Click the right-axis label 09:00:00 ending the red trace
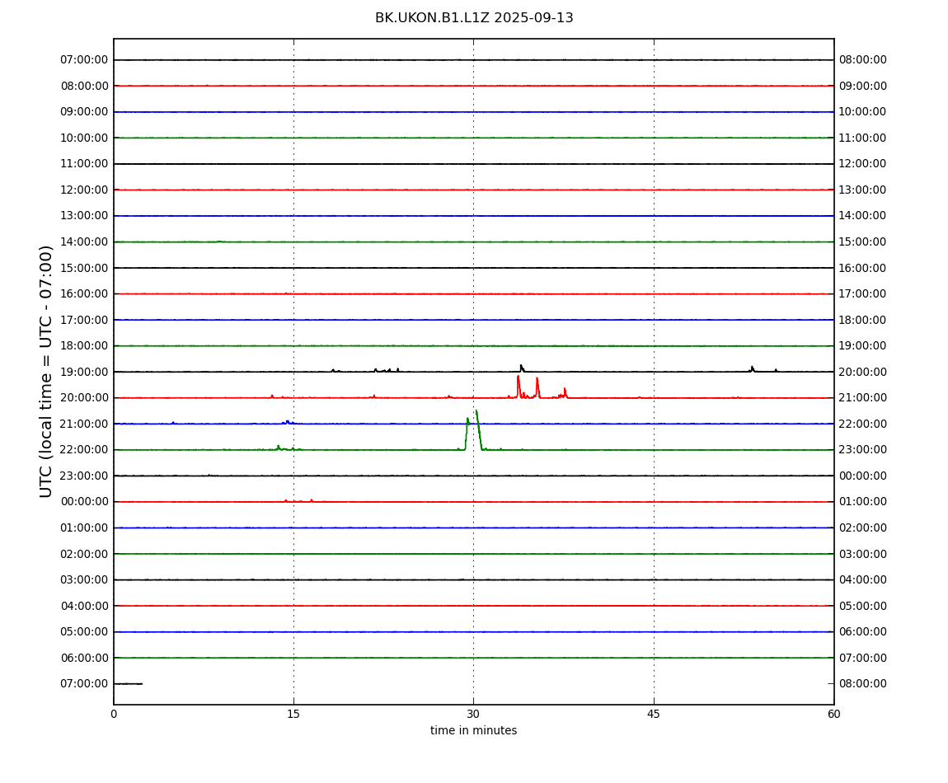Screen dimensions: 948x783 [863, 86]
